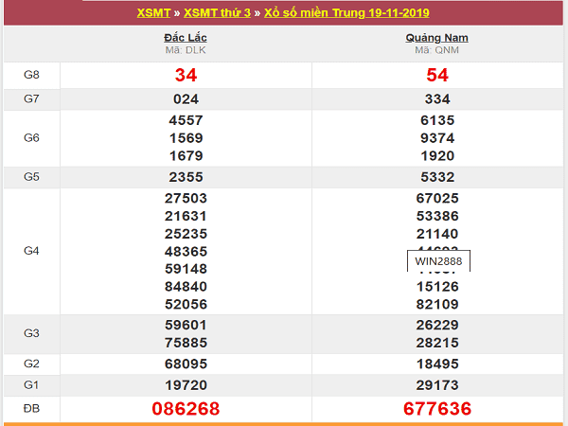Select Quảng Nam special prize 677636
The height and width of the screenshot is (426, 568).
437,408
